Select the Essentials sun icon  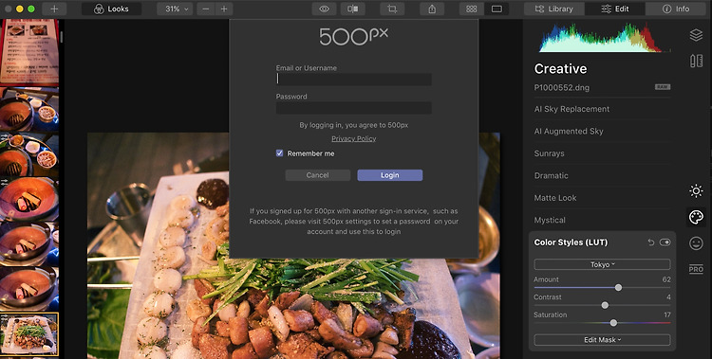click(696, 190)
